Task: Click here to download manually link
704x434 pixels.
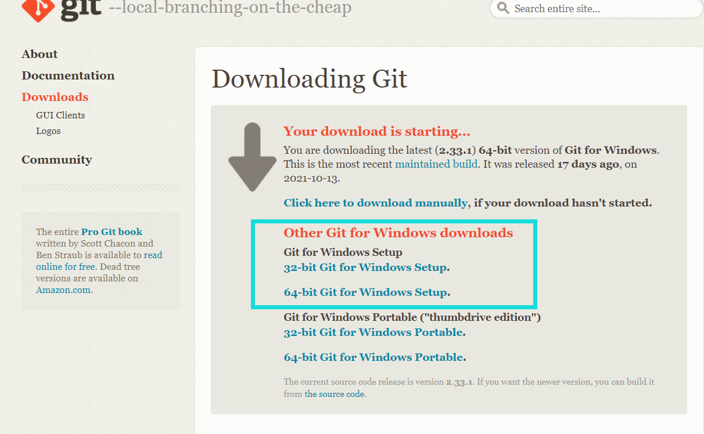Action: (375, 203)
